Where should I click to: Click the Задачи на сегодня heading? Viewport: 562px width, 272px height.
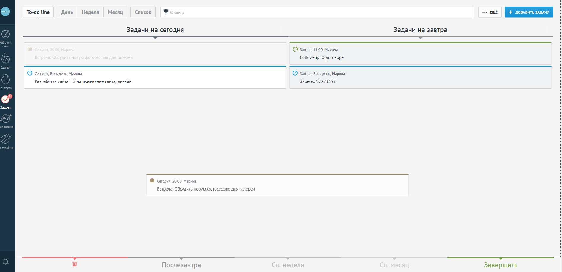click(x=155, y=30)
